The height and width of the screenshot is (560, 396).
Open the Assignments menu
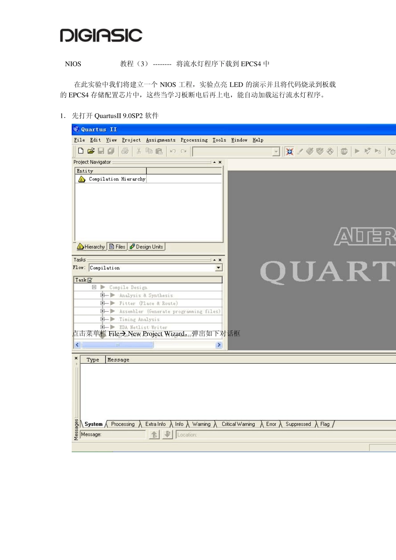[x=160, y=140]
